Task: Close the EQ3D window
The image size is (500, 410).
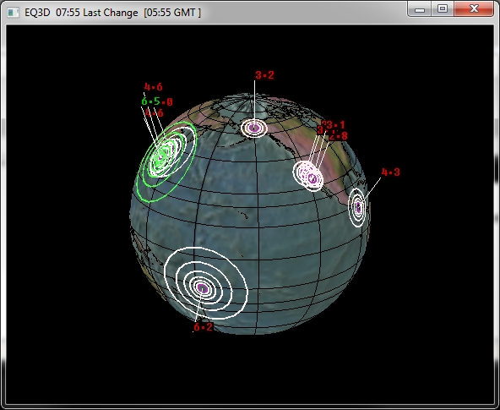Action: coord(474,9)
